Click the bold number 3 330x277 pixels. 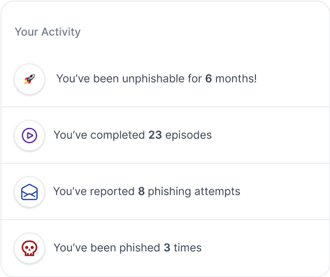pyautogui.click(x=167, y=248)
